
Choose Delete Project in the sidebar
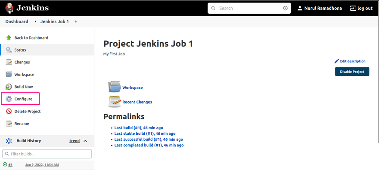point(27,111)
